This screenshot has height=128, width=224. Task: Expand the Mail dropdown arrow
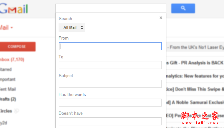(x=12, y=27)
